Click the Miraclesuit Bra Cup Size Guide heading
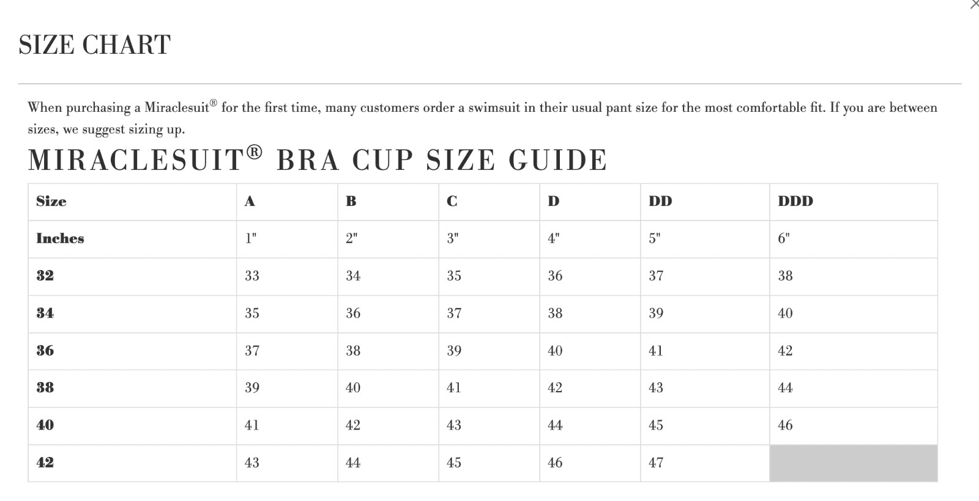The image size is (979, 501). (318, 160)
